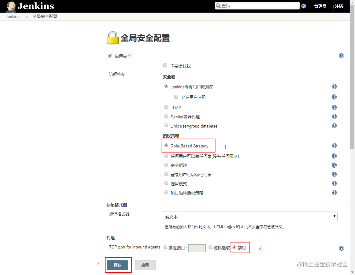Select Servlet容器代理 radio button
355x275 pixels.
166,117
